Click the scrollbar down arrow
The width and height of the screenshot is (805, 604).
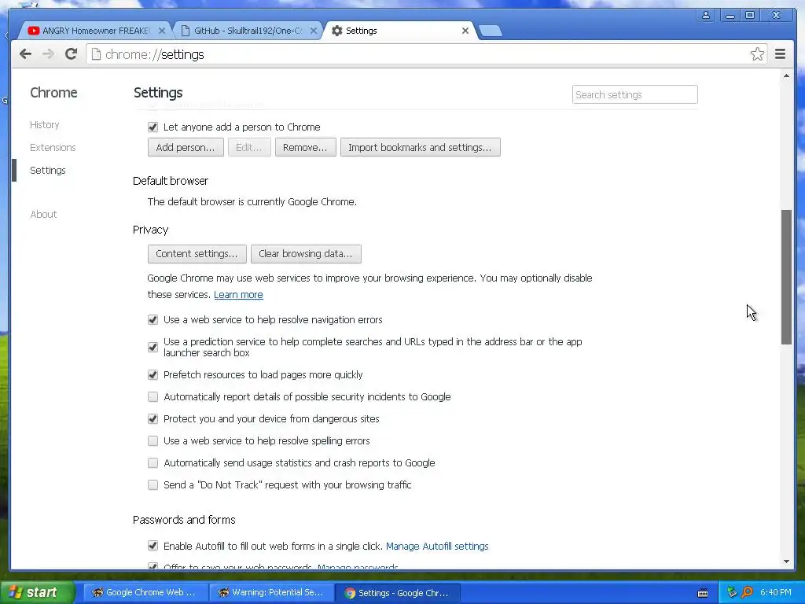coord(786,562)
